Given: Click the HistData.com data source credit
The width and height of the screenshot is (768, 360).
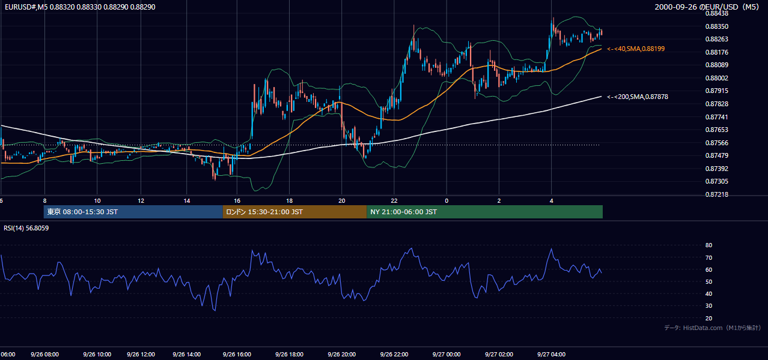Looking at the screenshot, I should point(713,328).
